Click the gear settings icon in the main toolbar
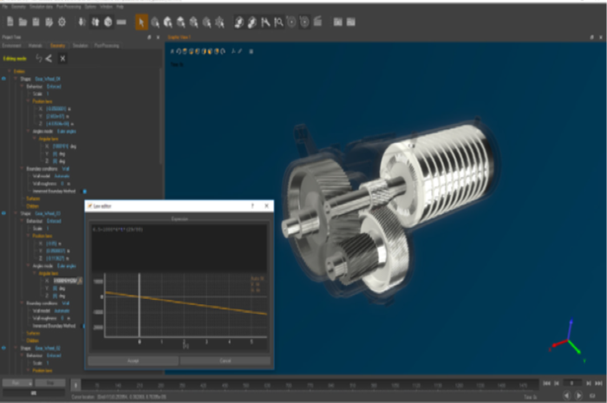 coord(61,22)
